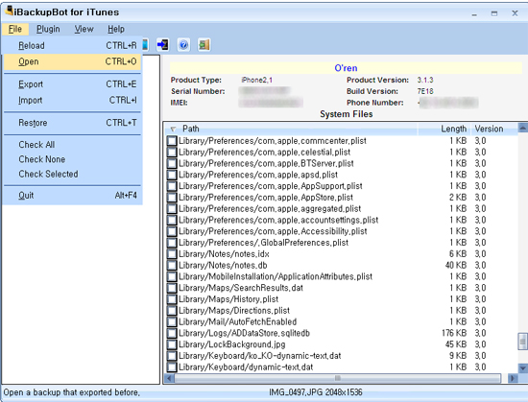Close the iBackupBot window

pos(515,13)
